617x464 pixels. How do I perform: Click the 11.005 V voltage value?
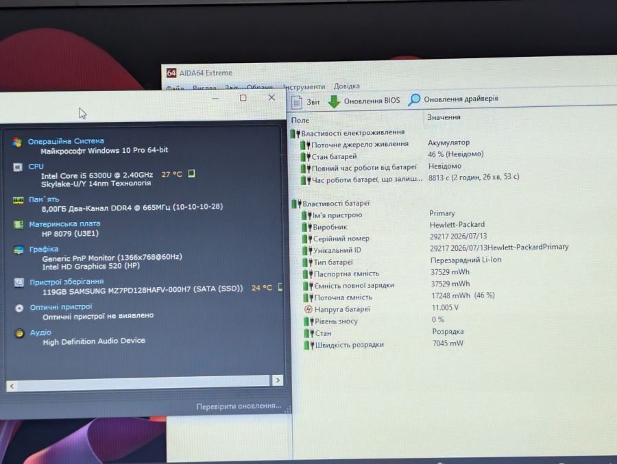[x=445, y=308]
